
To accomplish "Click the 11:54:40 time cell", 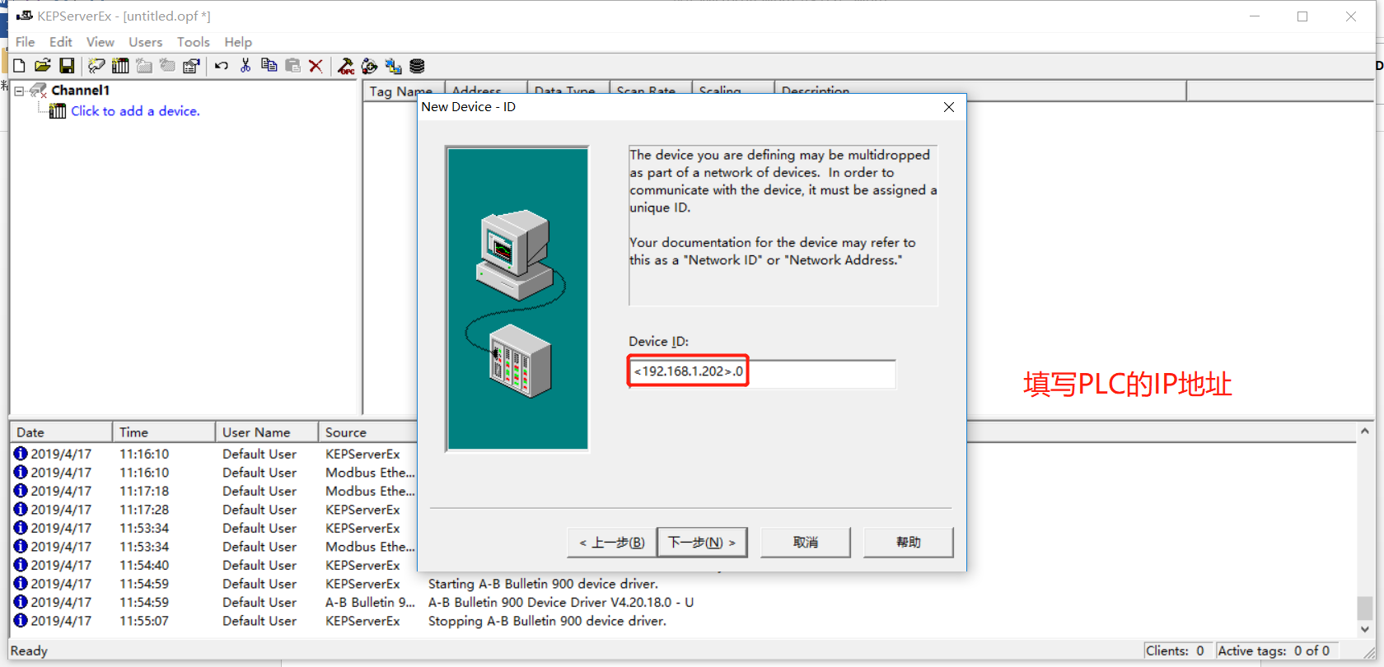I will [144, 566].
